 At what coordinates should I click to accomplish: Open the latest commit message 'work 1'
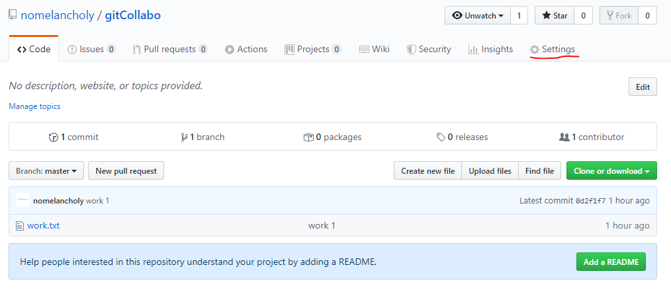97,200
